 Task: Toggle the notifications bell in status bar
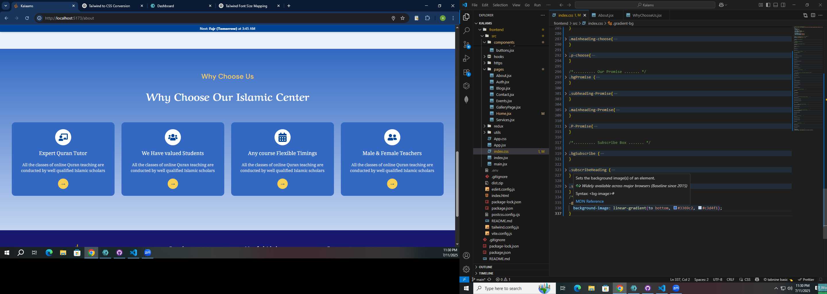tap(821, 280)
